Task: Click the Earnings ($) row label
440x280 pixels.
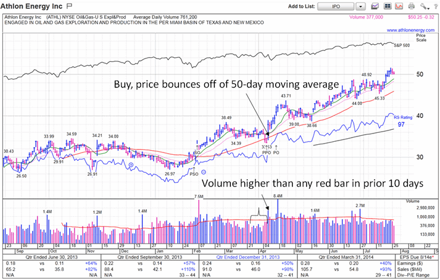Action: tap(410, 263)
